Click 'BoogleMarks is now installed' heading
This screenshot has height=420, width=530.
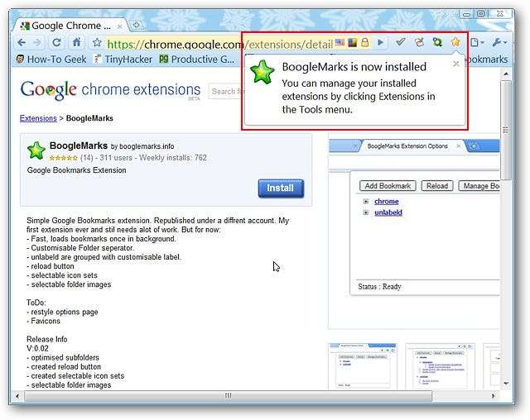pyautogui.click(x=354, y=67)
